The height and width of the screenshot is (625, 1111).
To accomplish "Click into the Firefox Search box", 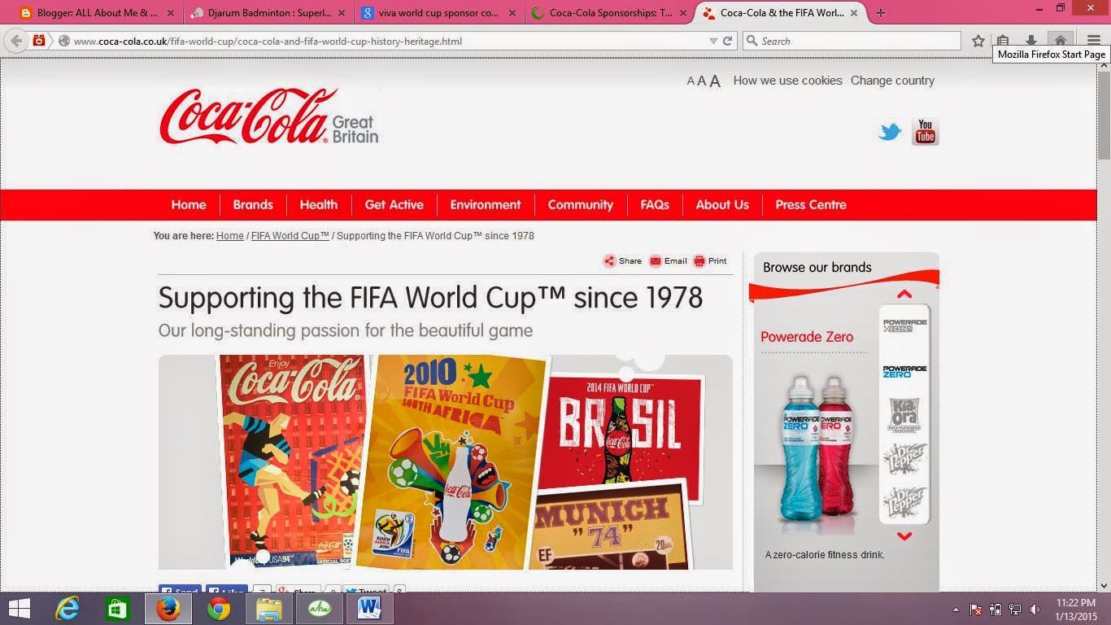I will [x=852, y=41].
